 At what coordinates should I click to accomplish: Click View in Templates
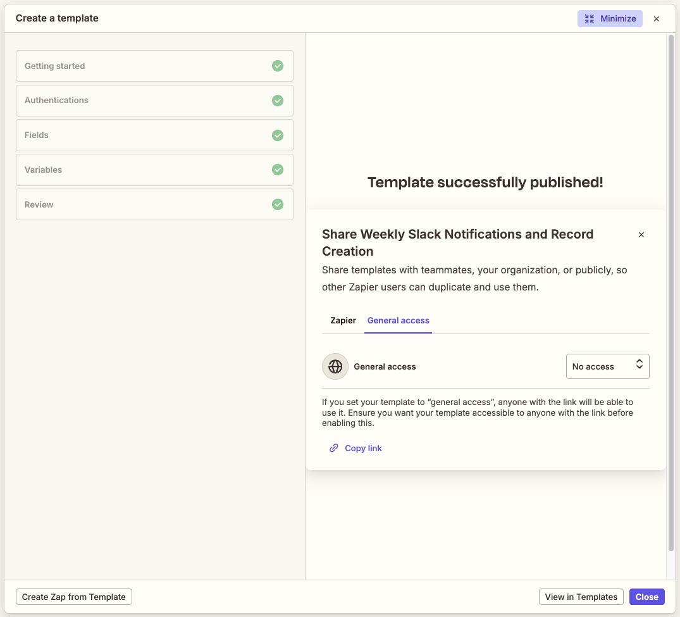[581, 596]
